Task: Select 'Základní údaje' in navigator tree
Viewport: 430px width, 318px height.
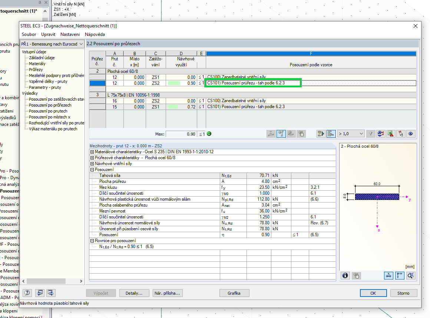Action: coord(42,58)
